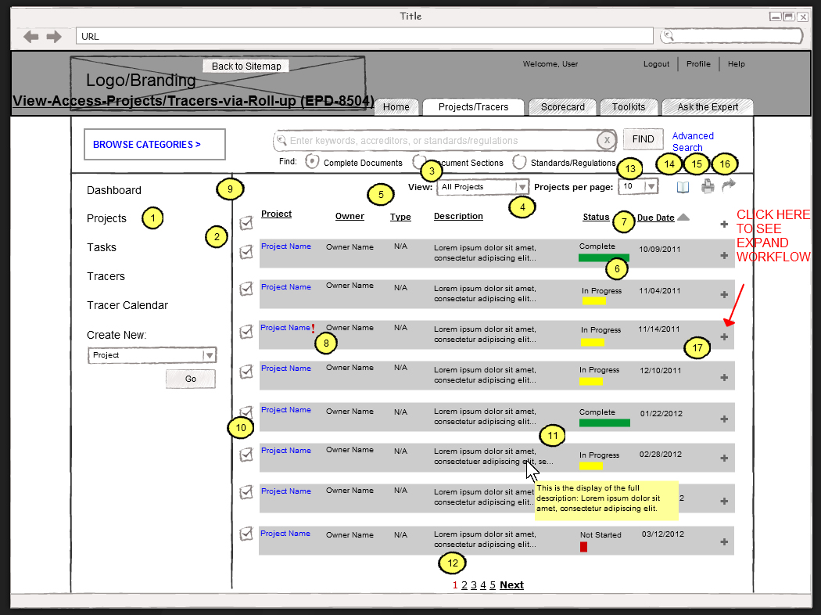Clear the keyword search with the X icon
The height and width of the screenshot is (615, 821).
[x=606, y=140]
